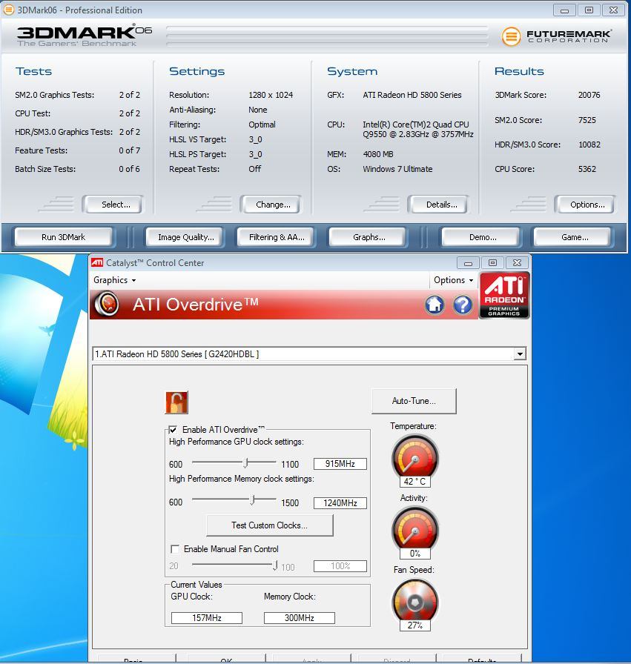Open Image Quality... tool
Screen dimensions: 631x664
click(x=186, y=237)
